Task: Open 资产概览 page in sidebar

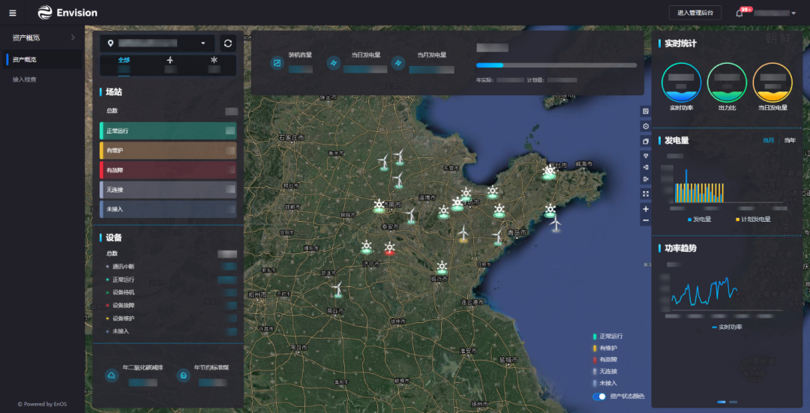Action: pyautogui.click(x=42, y=59)
